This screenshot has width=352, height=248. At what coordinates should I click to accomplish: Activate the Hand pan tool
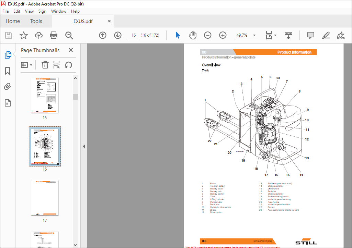193,35
